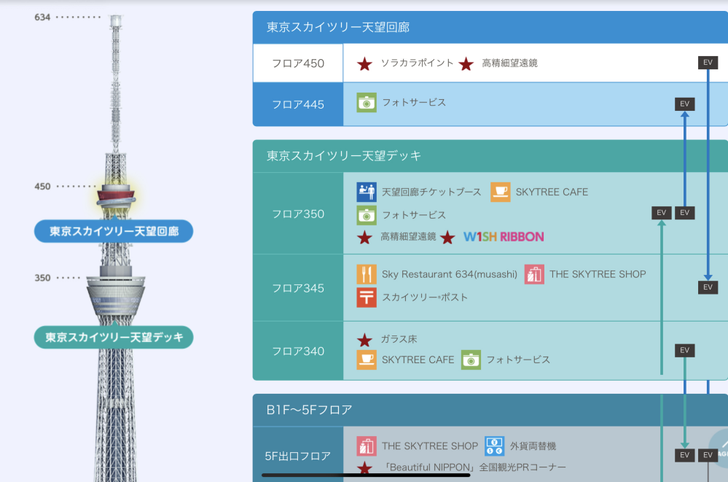The width and height of the screenshot is (728, 482).
Task: Open the ソラカラポイント link
Action: [417, 63]
